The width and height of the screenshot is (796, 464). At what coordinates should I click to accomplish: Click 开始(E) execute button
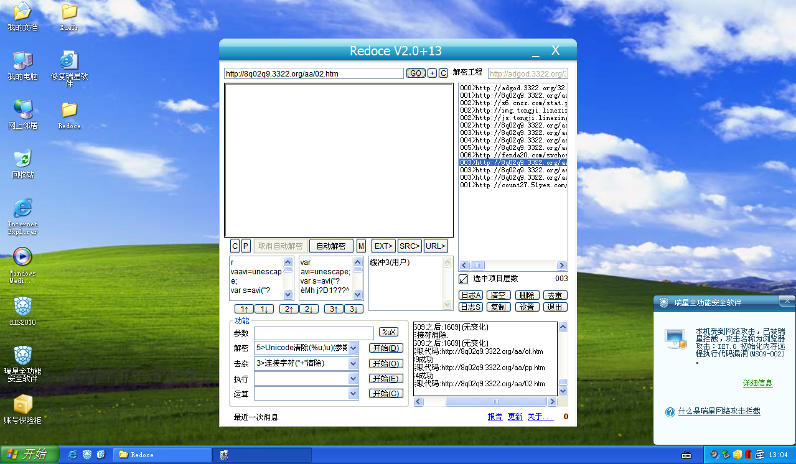[386, 378]
